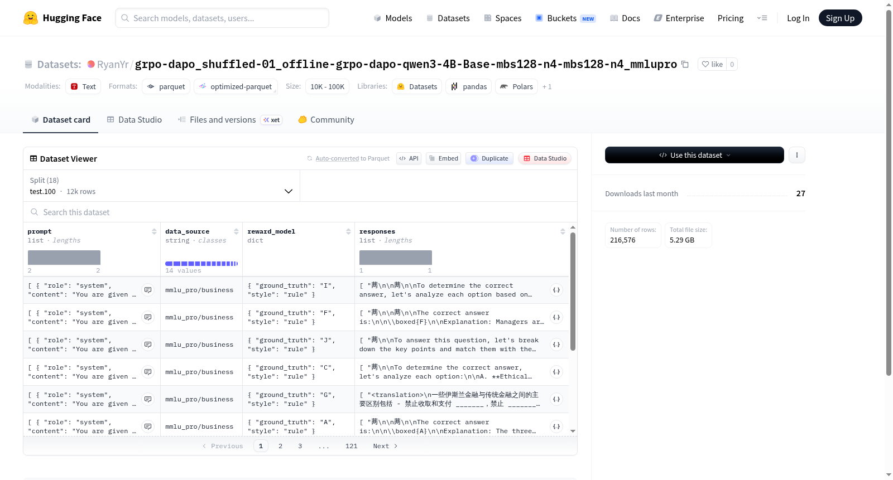Open the conversation view for the mmlu_pro/business "I" row
This screenshot has width=893, height=480.
tap(148, 290)
